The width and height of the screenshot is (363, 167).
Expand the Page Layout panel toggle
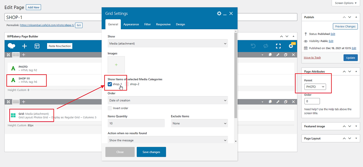click(356, 138)
